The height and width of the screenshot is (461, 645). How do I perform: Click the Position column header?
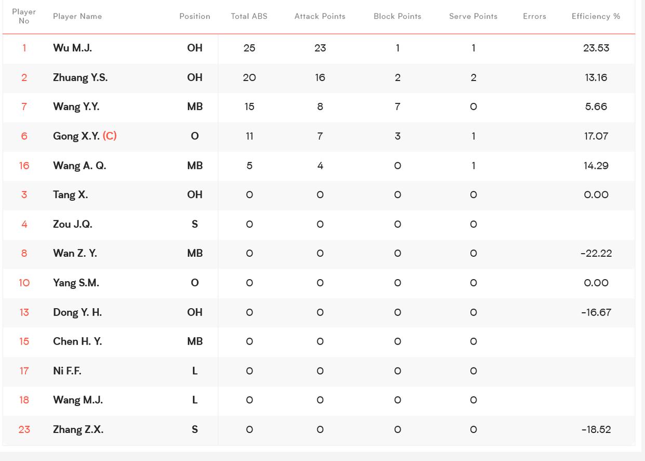point(195,16)
